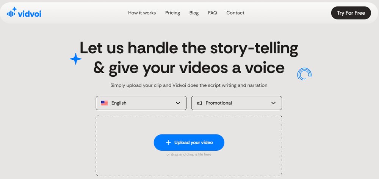Open the How it works page
The image size is (379, 179).
coord(142,13)
